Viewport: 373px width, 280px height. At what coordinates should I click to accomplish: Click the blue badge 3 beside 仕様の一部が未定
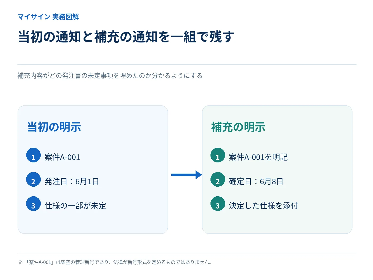pyautogui.click(x=33, y=204)
